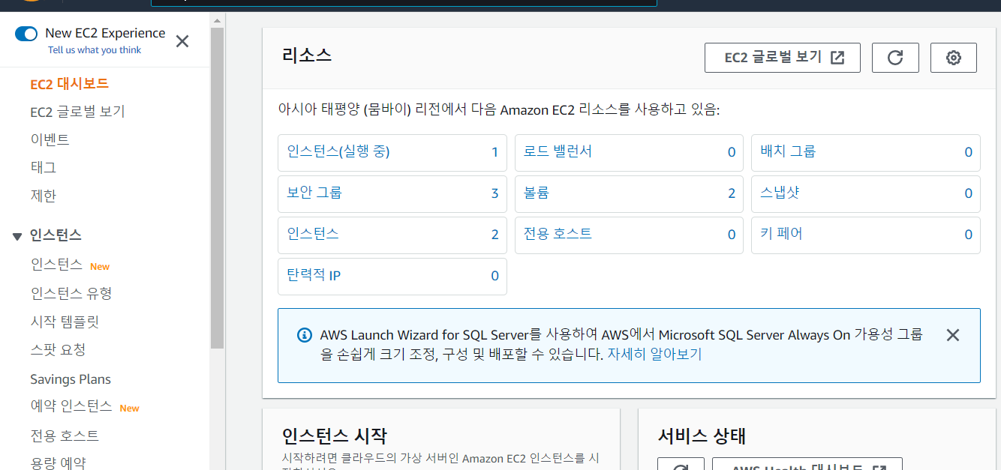Open 볼륨 resource card
This screenshot has height=470, width=1001.
[x=629, y=193]
